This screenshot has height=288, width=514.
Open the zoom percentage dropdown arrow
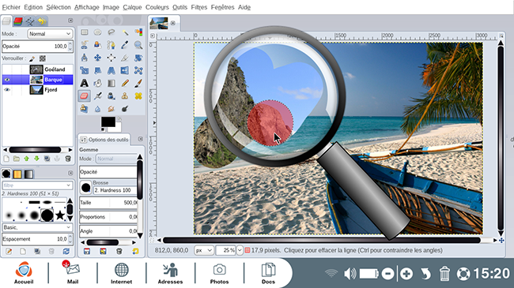coord(240,250)
